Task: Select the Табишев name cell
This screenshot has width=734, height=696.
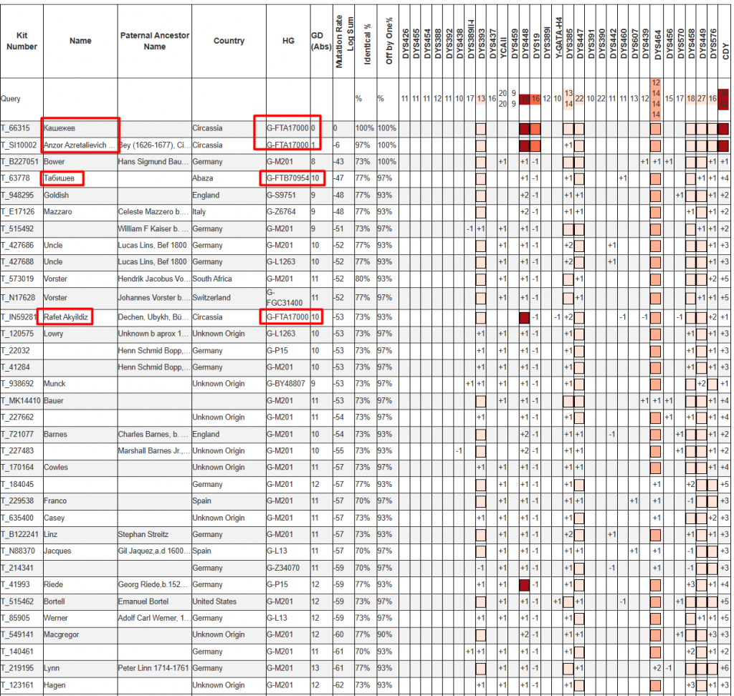Action: (62, 178)
